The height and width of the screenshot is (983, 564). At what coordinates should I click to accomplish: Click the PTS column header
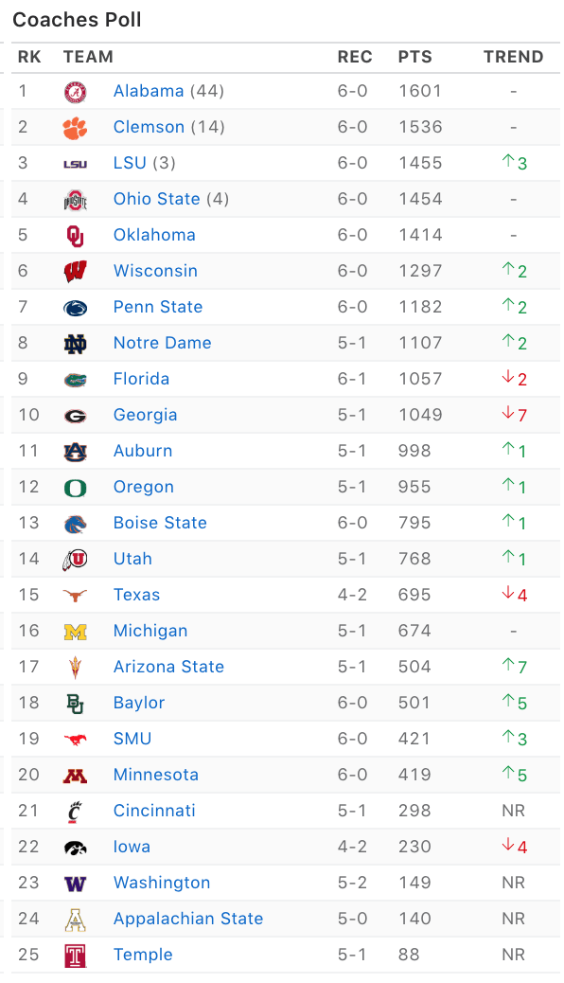(x=414, y=57)
